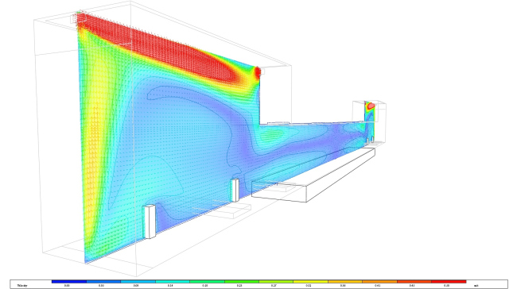Click the "0.00" legend value
517x289 pixels.
tap(67, 286)
